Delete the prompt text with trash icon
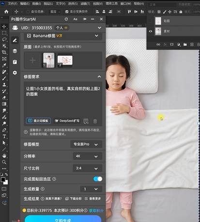This screenshot has height=222, width=200. 95,121
